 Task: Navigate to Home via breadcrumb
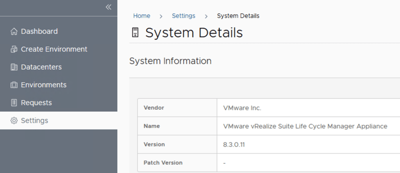coord(141,16)
